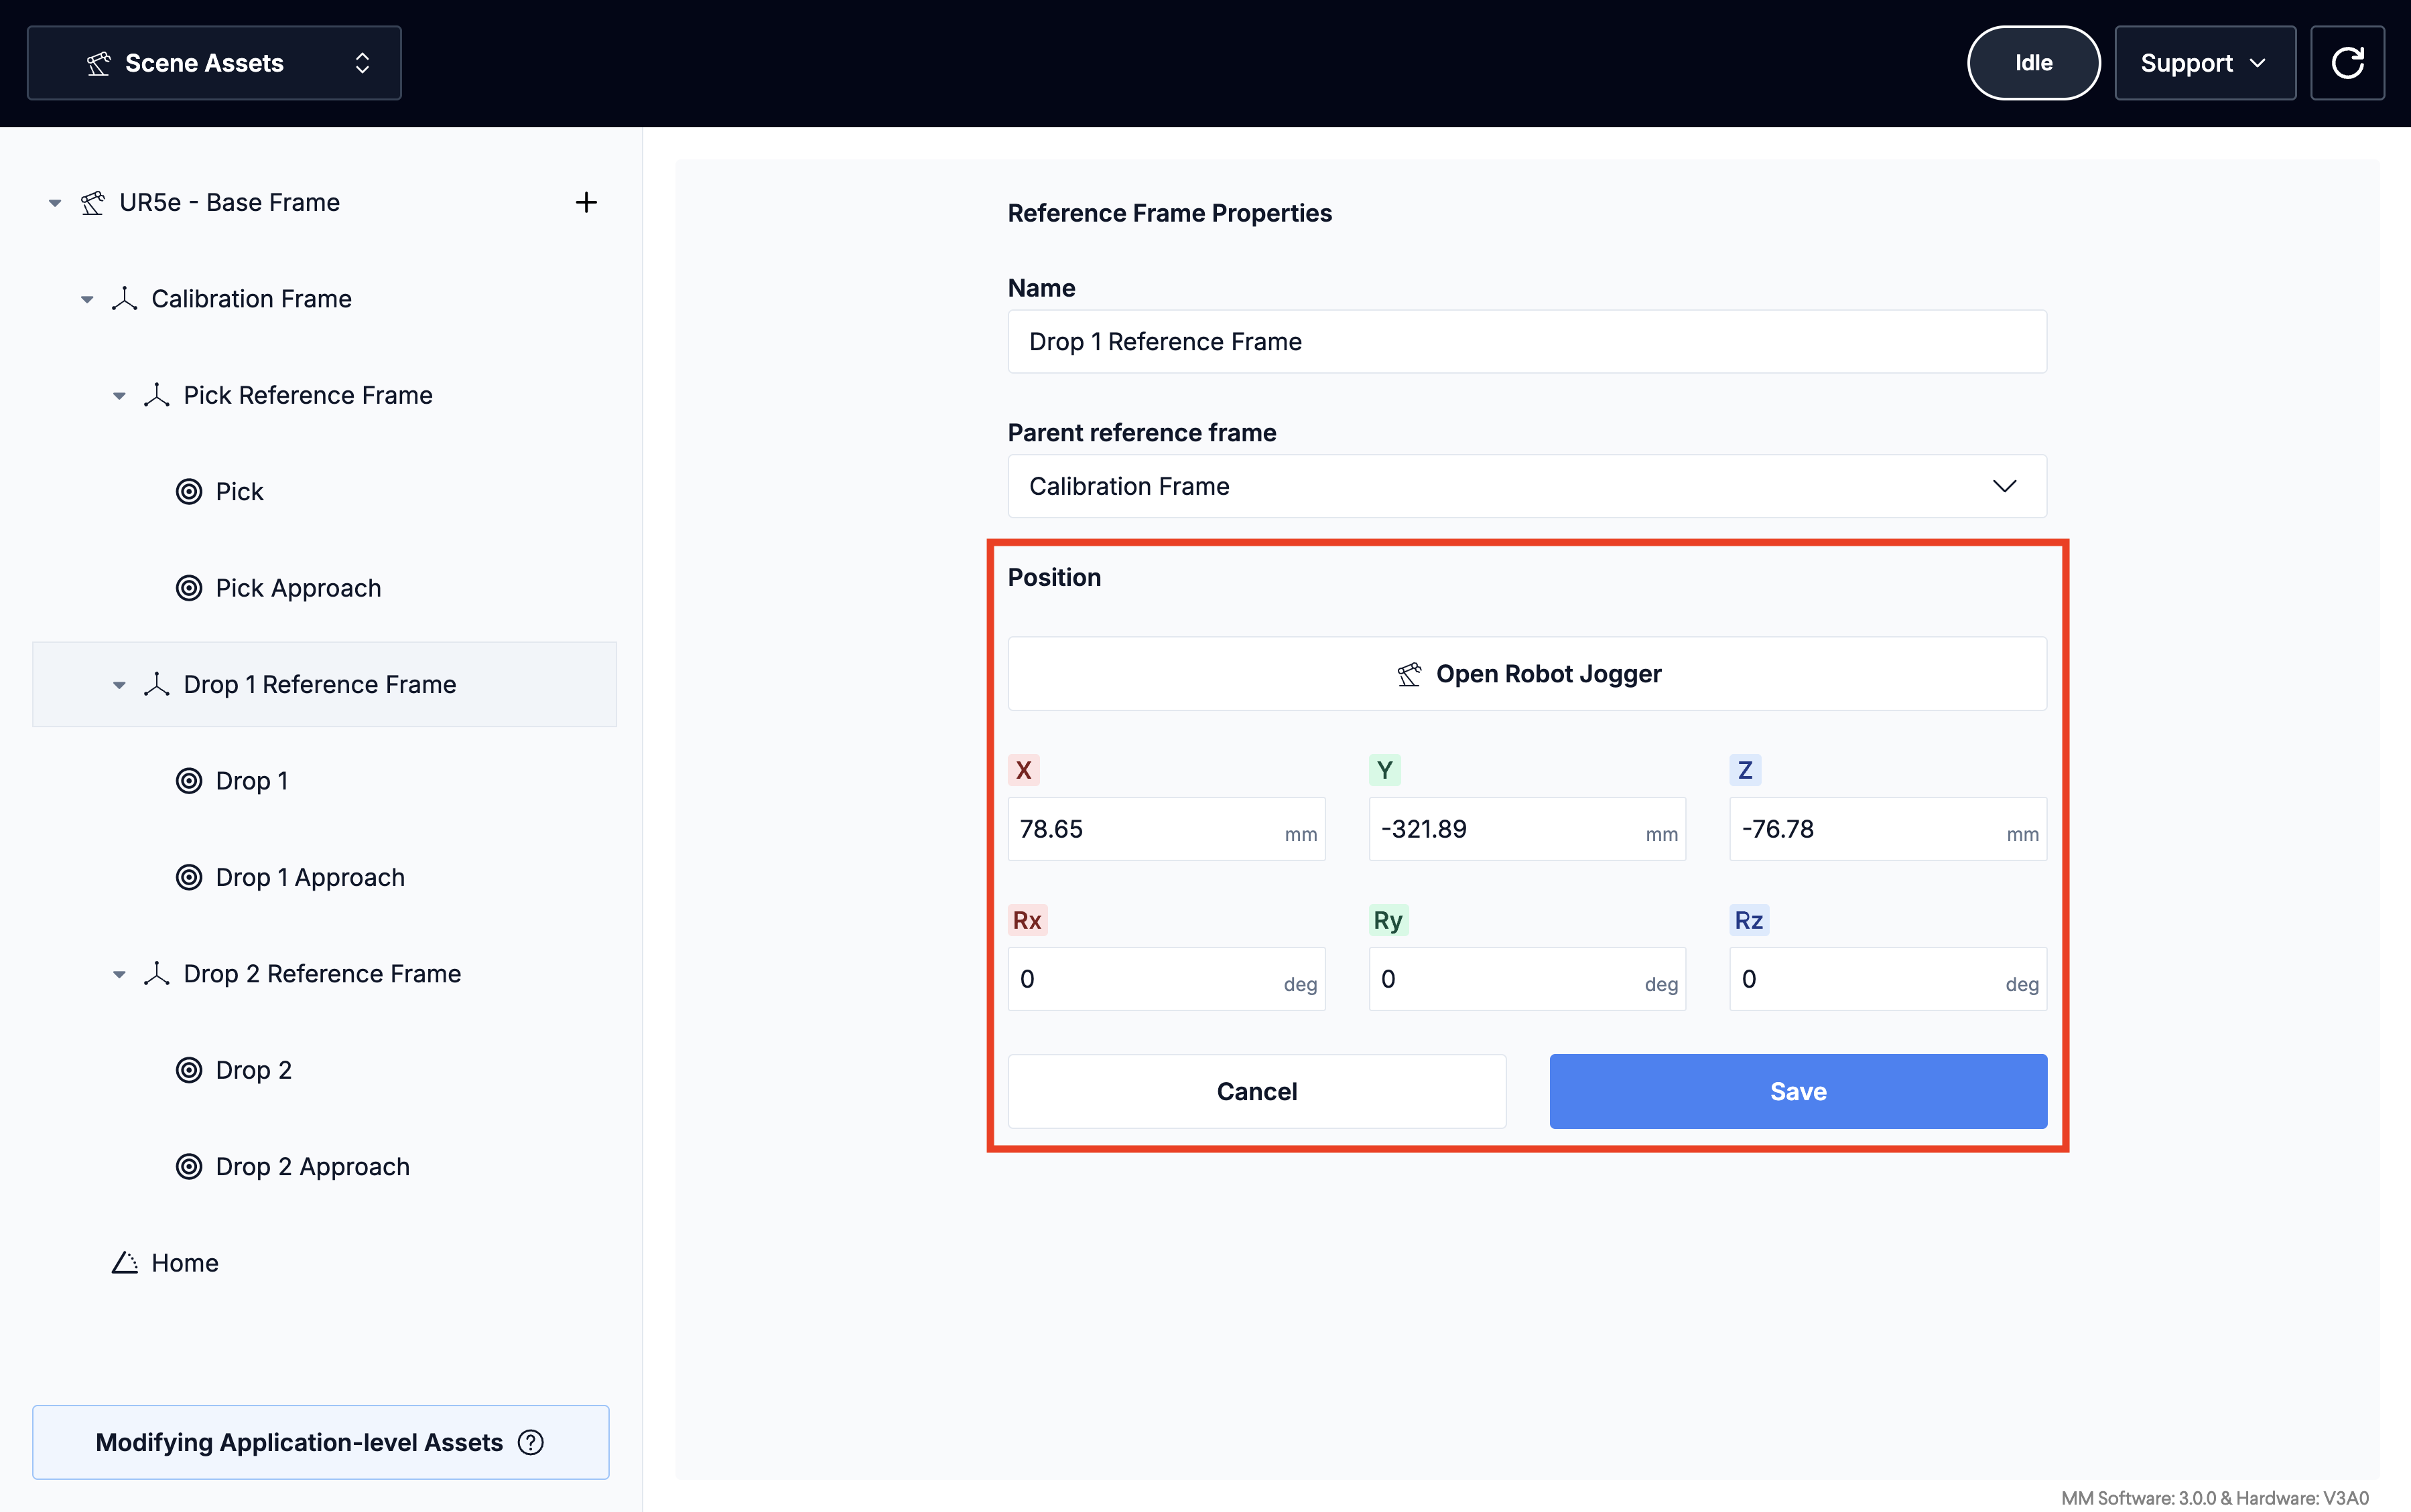Click the Pick target icon
The height and width of the screenshot is (1512, 2411).
coord(189,492)
